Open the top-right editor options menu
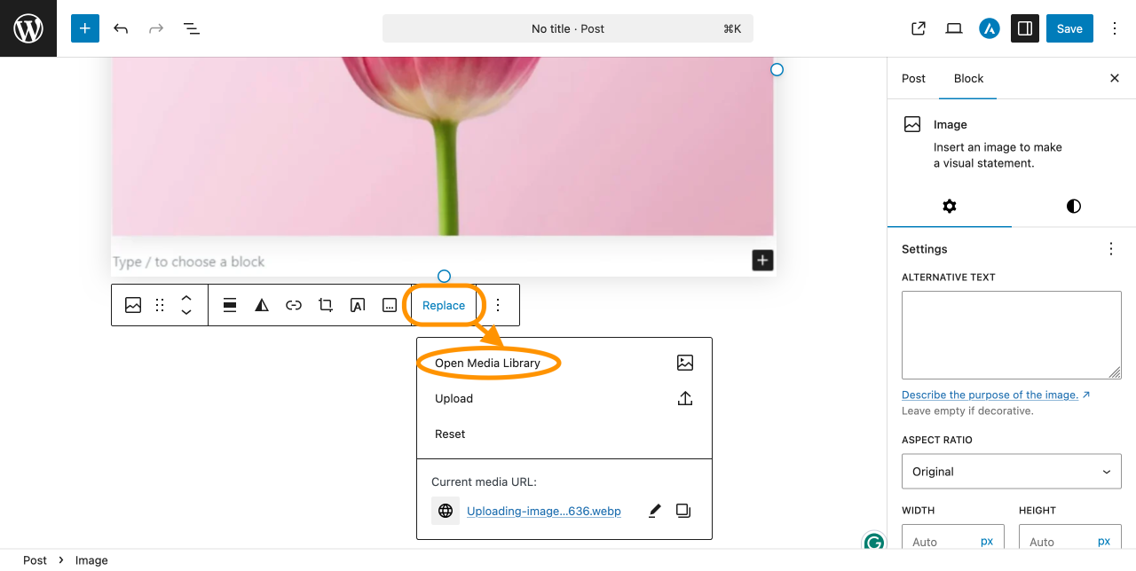This screenshot has width=1136, height=571. (x=1114, y=28)
